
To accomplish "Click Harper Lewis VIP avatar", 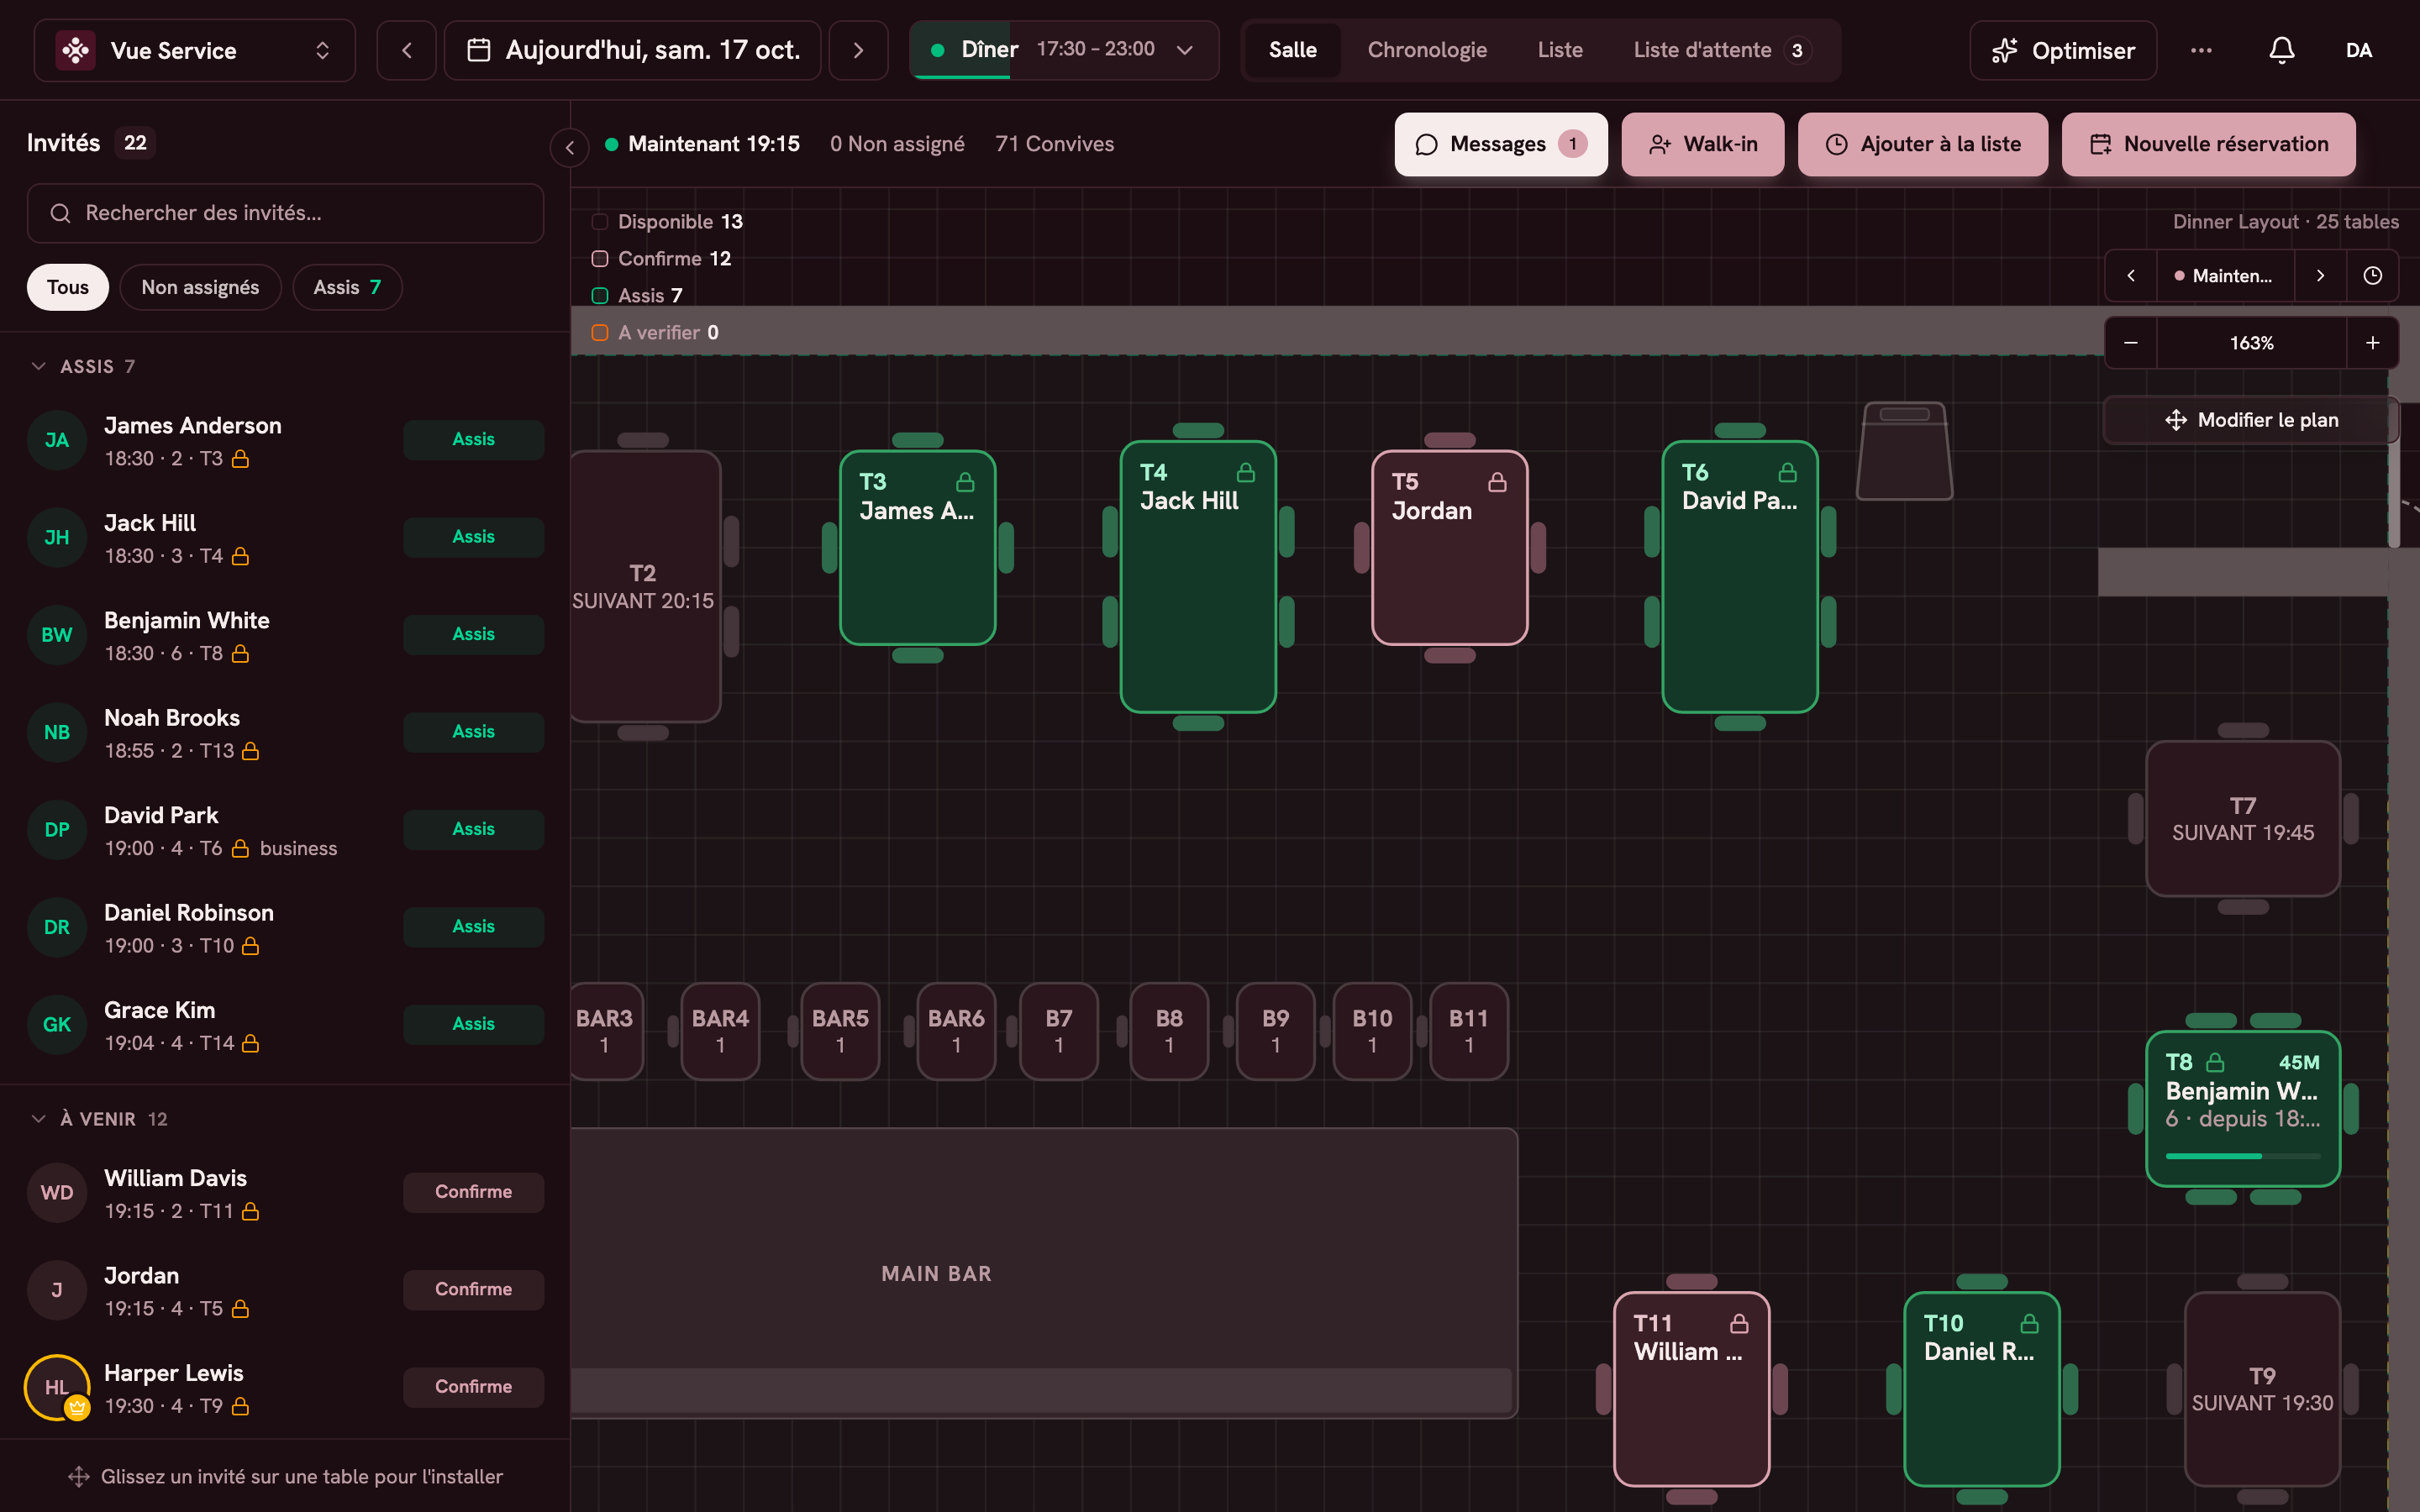I will tap(57, 1387).
